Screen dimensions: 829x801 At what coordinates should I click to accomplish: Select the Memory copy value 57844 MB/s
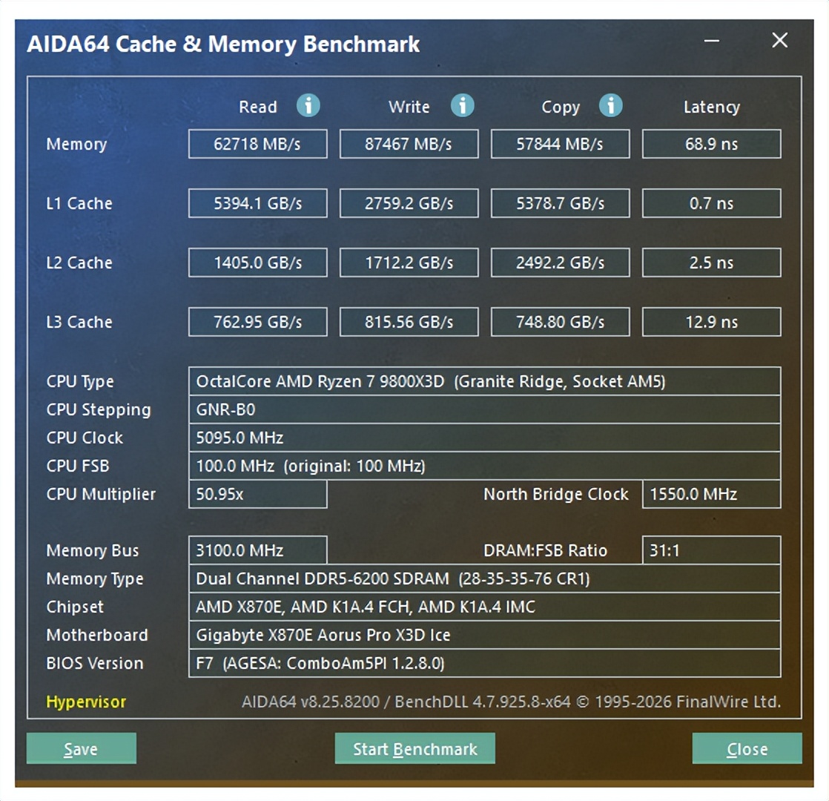click(560, 144)
